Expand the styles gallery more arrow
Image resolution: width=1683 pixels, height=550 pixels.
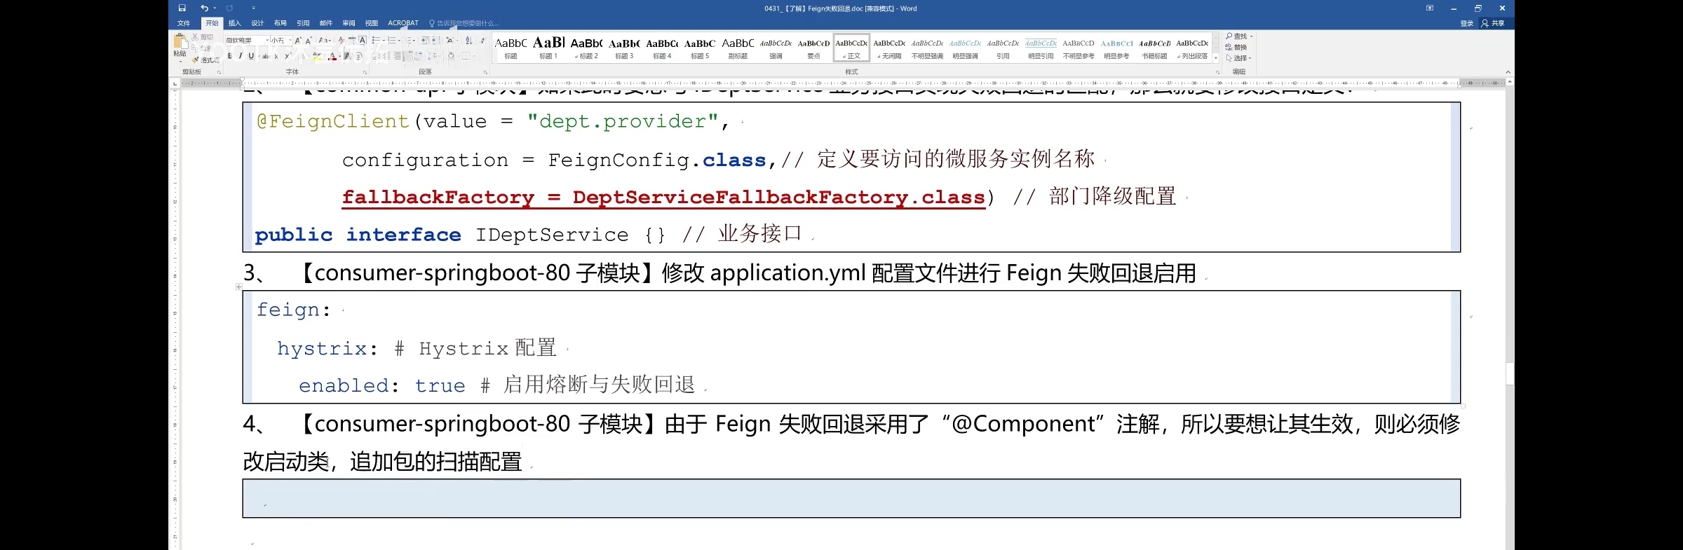(x=1216, y=58)
